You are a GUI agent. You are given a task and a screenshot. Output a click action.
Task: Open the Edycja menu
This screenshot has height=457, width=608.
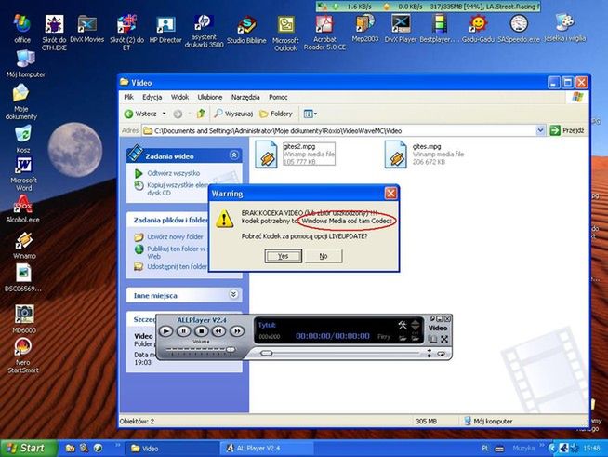click(152, 97)
